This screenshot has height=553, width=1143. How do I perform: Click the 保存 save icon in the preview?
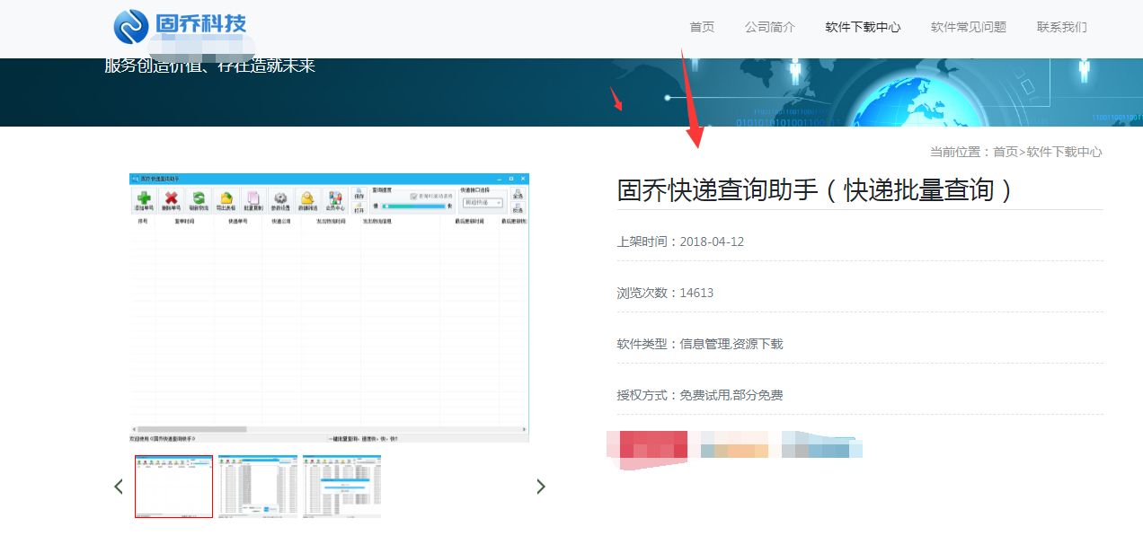(359, 194)
